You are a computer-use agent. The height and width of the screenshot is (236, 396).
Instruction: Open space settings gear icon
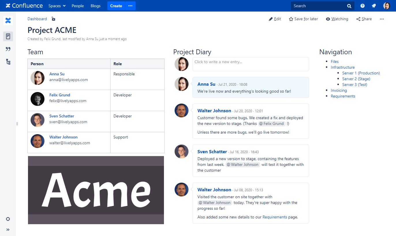(x=8, y=219)
